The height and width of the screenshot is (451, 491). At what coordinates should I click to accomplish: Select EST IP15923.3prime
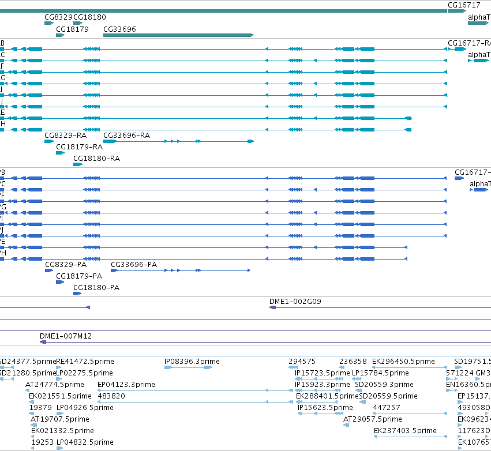click(x=323, y=385)
